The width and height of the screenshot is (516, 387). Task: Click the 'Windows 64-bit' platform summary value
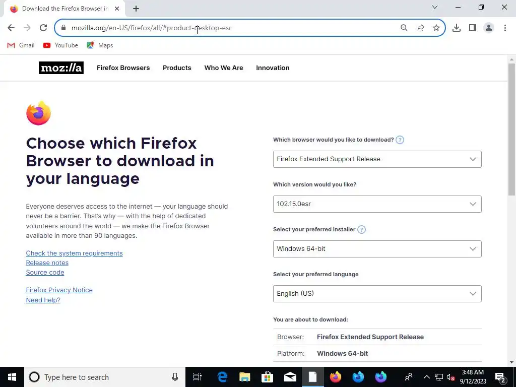click(x=342, y=353)
